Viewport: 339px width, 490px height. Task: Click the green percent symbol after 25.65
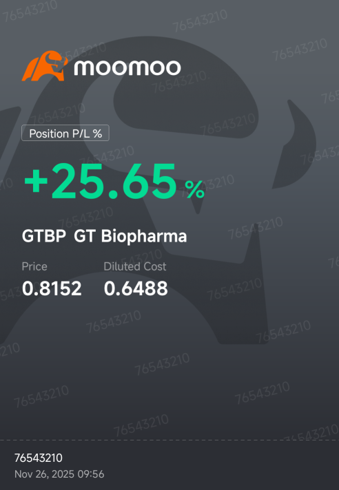tap(195, 190)
